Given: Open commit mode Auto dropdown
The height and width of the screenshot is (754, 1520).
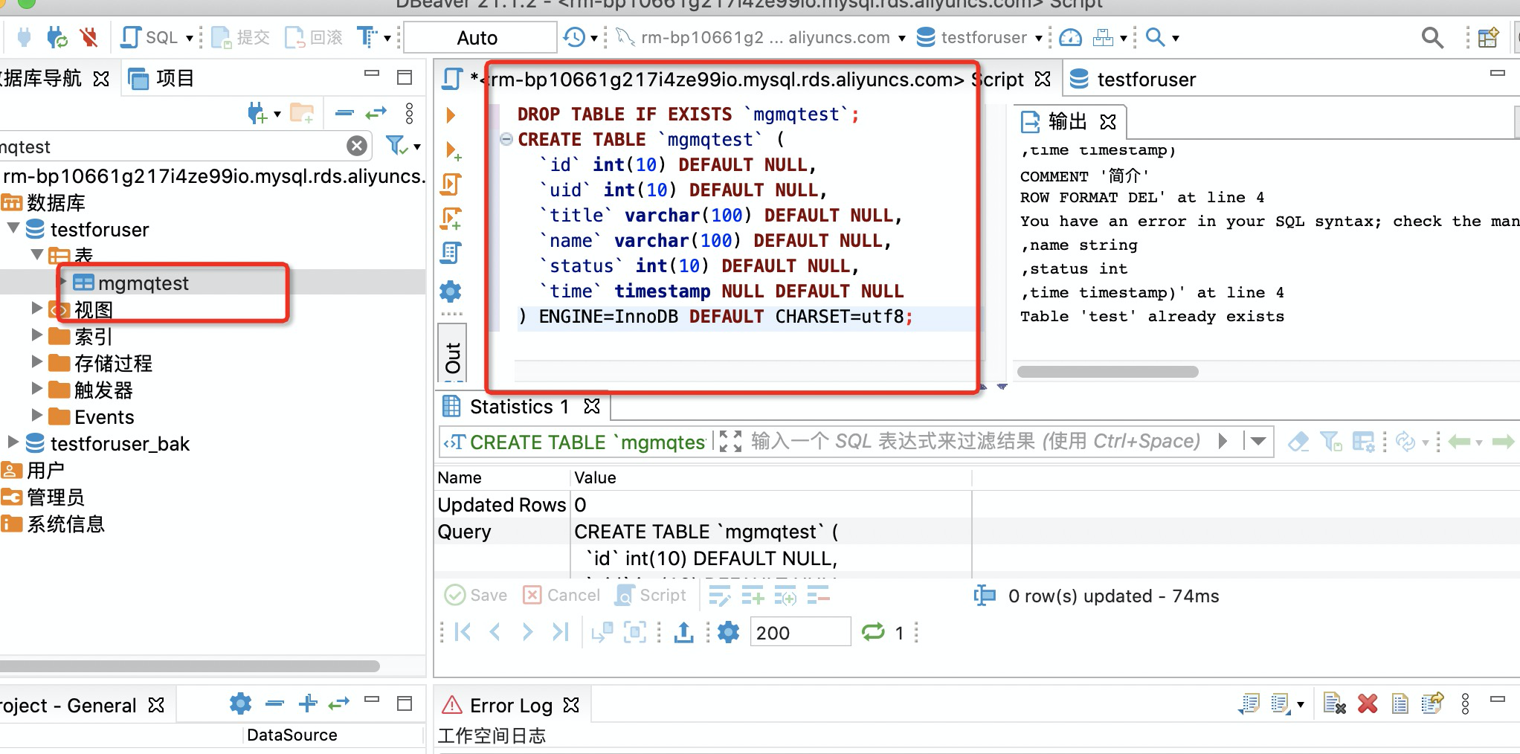Looking at the screenshot, I should pyautogui.click(x=480, y=37).
